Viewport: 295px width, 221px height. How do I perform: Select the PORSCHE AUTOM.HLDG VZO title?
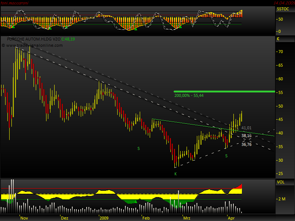[34, 39]
